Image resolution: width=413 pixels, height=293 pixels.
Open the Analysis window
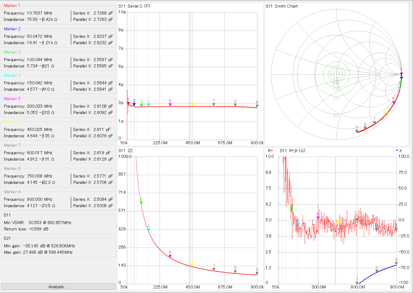pyautogui.click(x=58, y=287)
